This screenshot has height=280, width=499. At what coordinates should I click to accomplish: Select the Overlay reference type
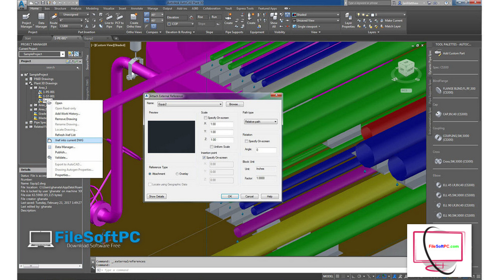177,174
